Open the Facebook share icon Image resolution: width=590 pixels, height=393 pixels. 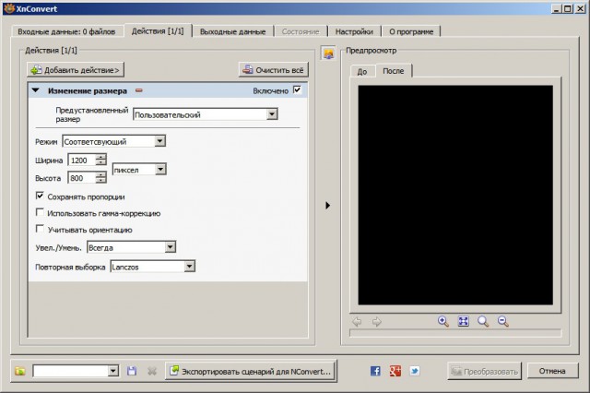coord(375,370)
